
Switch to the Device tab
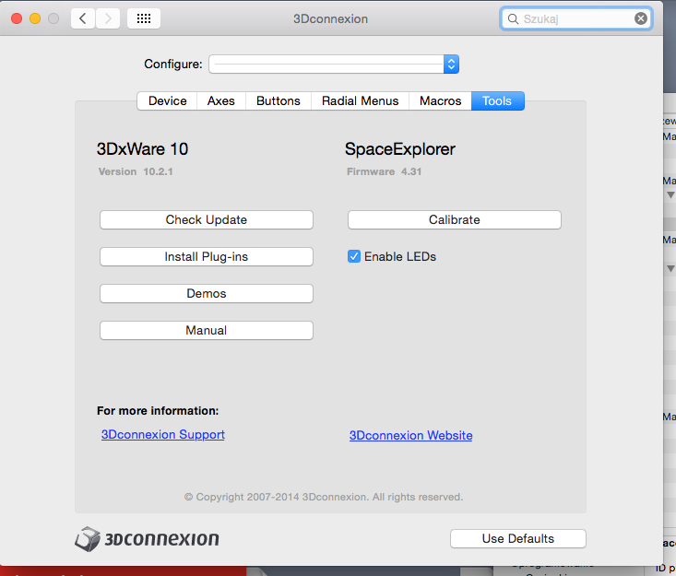tap(167, 100)
